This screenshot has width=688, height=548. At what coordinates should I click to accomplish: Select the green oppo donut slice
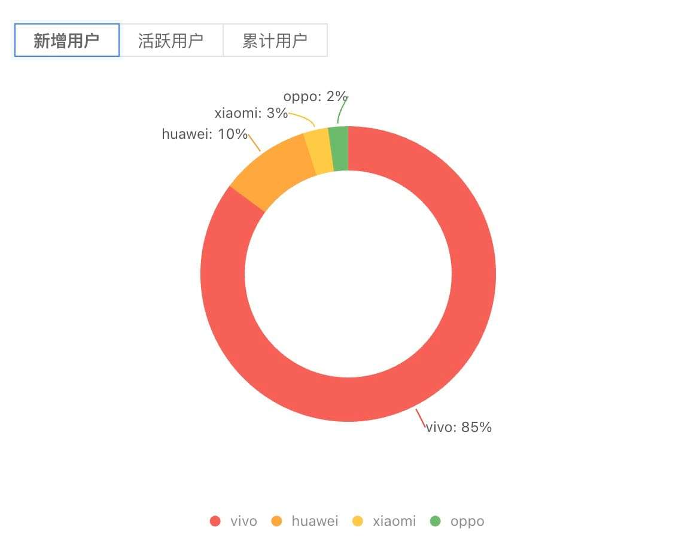(x=339, y=149)
